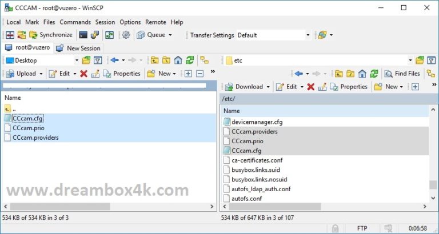Click the globe update icon
The height and width of the screenshot is (234, 439).
coord(322,35)
